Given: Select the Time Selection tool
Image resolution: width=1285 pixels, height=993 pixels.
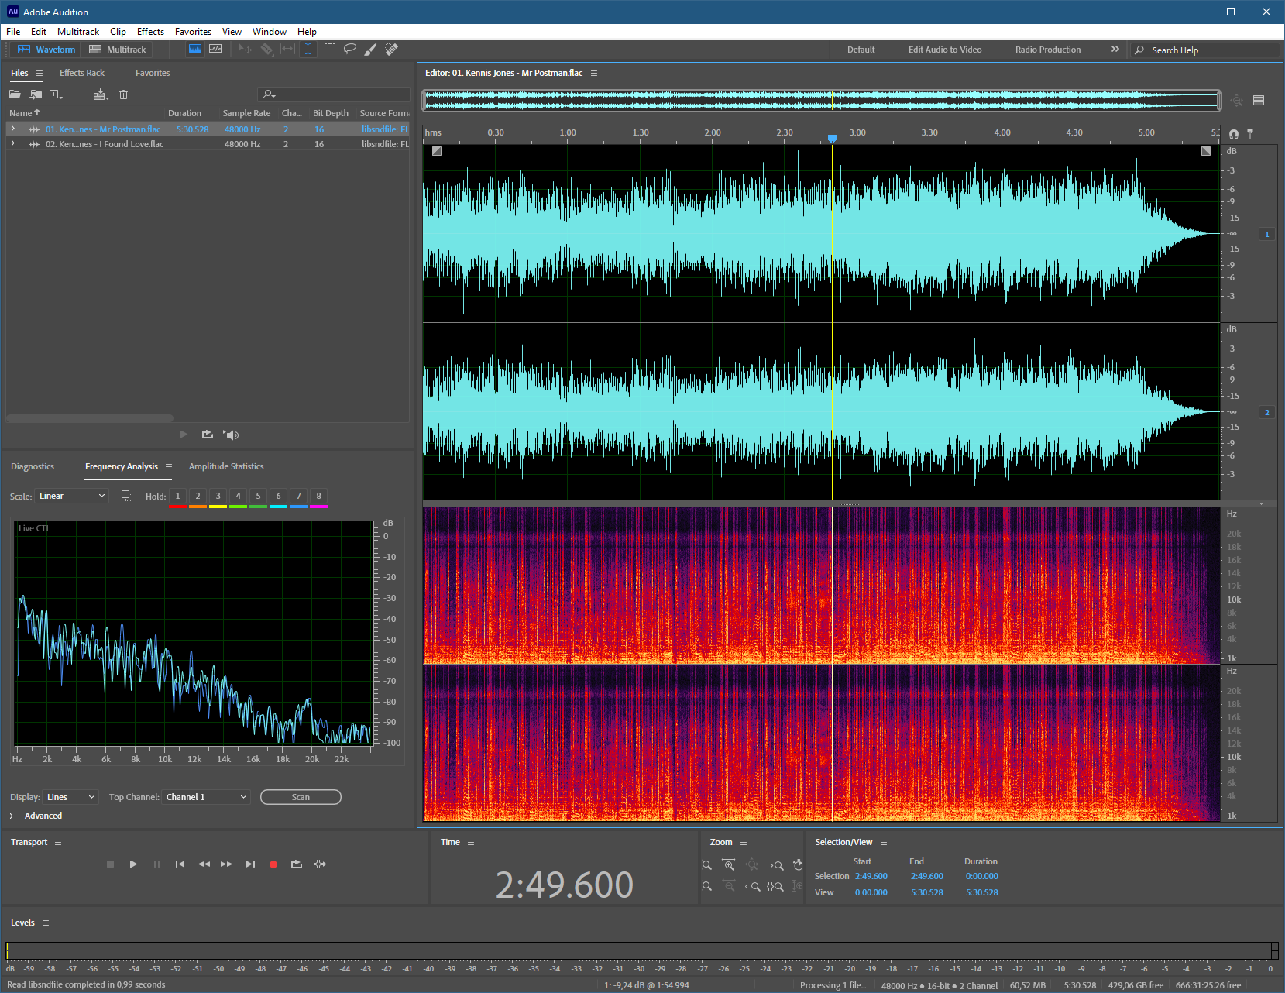Looking at the screenshot, I should [308, 49].
